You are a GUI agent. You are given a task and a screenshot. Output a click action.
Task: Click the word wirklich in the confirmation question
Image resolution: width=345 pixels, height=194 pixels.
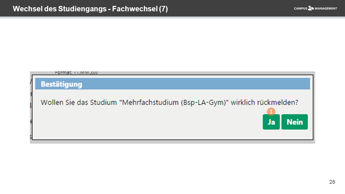click(x=243, y=103)
